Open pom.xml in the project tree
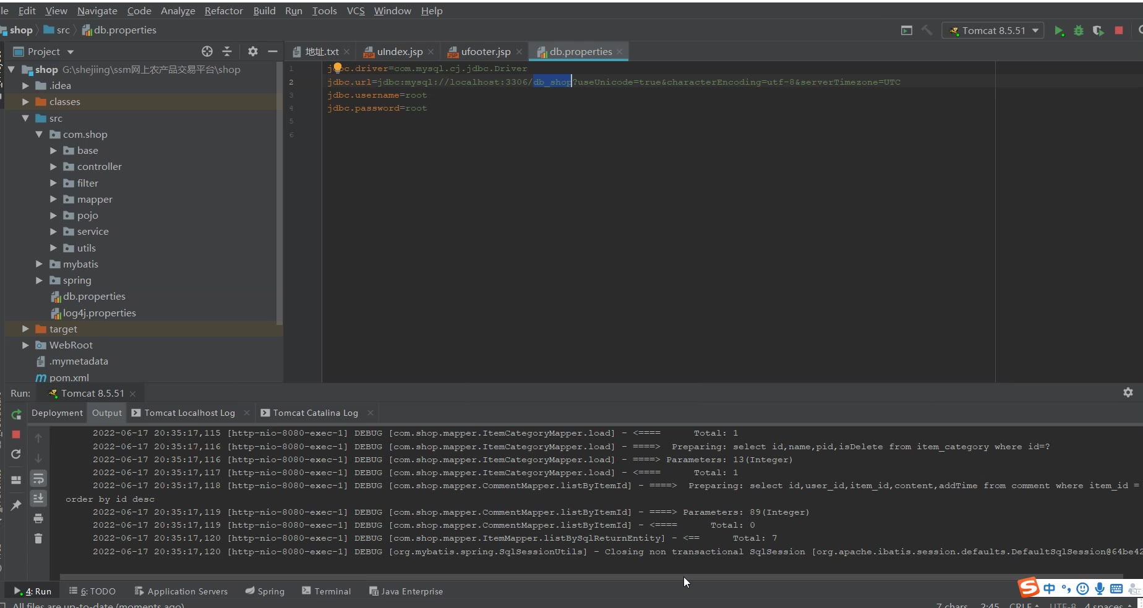The height and width of the screenshot is (608, 1143). [x=69, y=378]
